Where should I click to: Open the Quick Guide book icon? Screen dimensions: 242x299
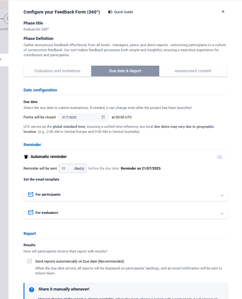(110, 12)
